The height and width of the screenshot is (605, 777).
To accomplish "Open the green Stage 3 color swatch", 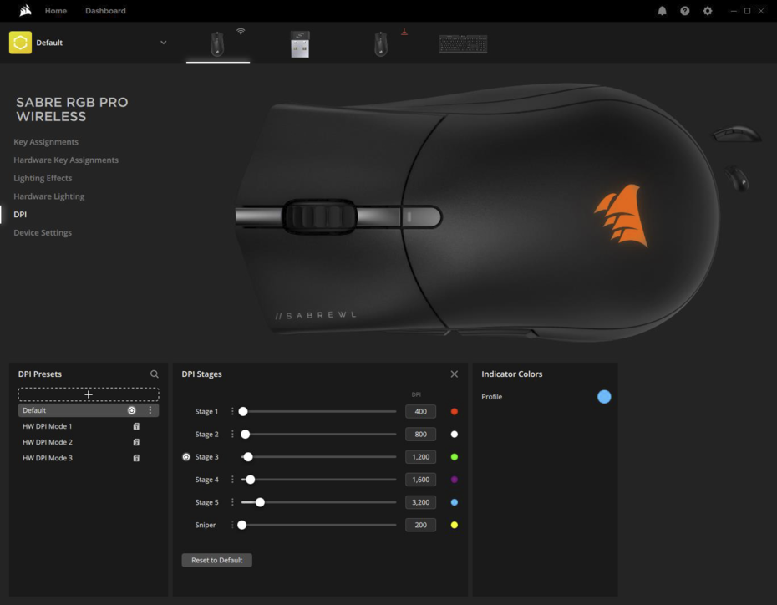I will click(455, 457).
